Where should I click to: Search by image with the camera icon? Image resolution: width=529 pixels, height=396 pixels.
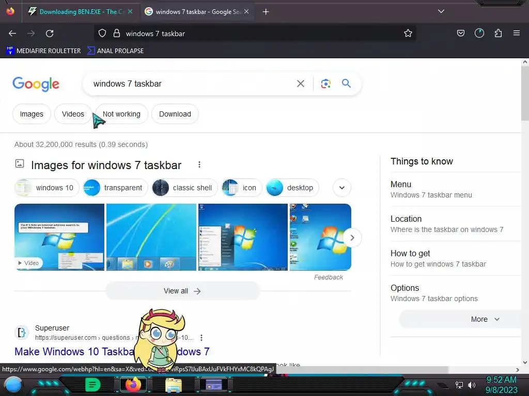[325, 84]
